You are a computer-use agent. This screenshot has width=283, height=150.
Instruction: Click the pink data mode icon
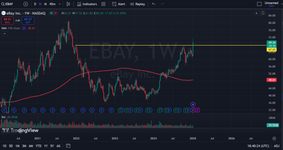click(55, 13)
